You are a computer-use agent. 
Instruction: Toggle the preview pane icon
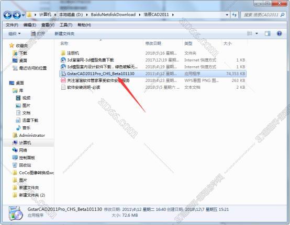point(267,33)
